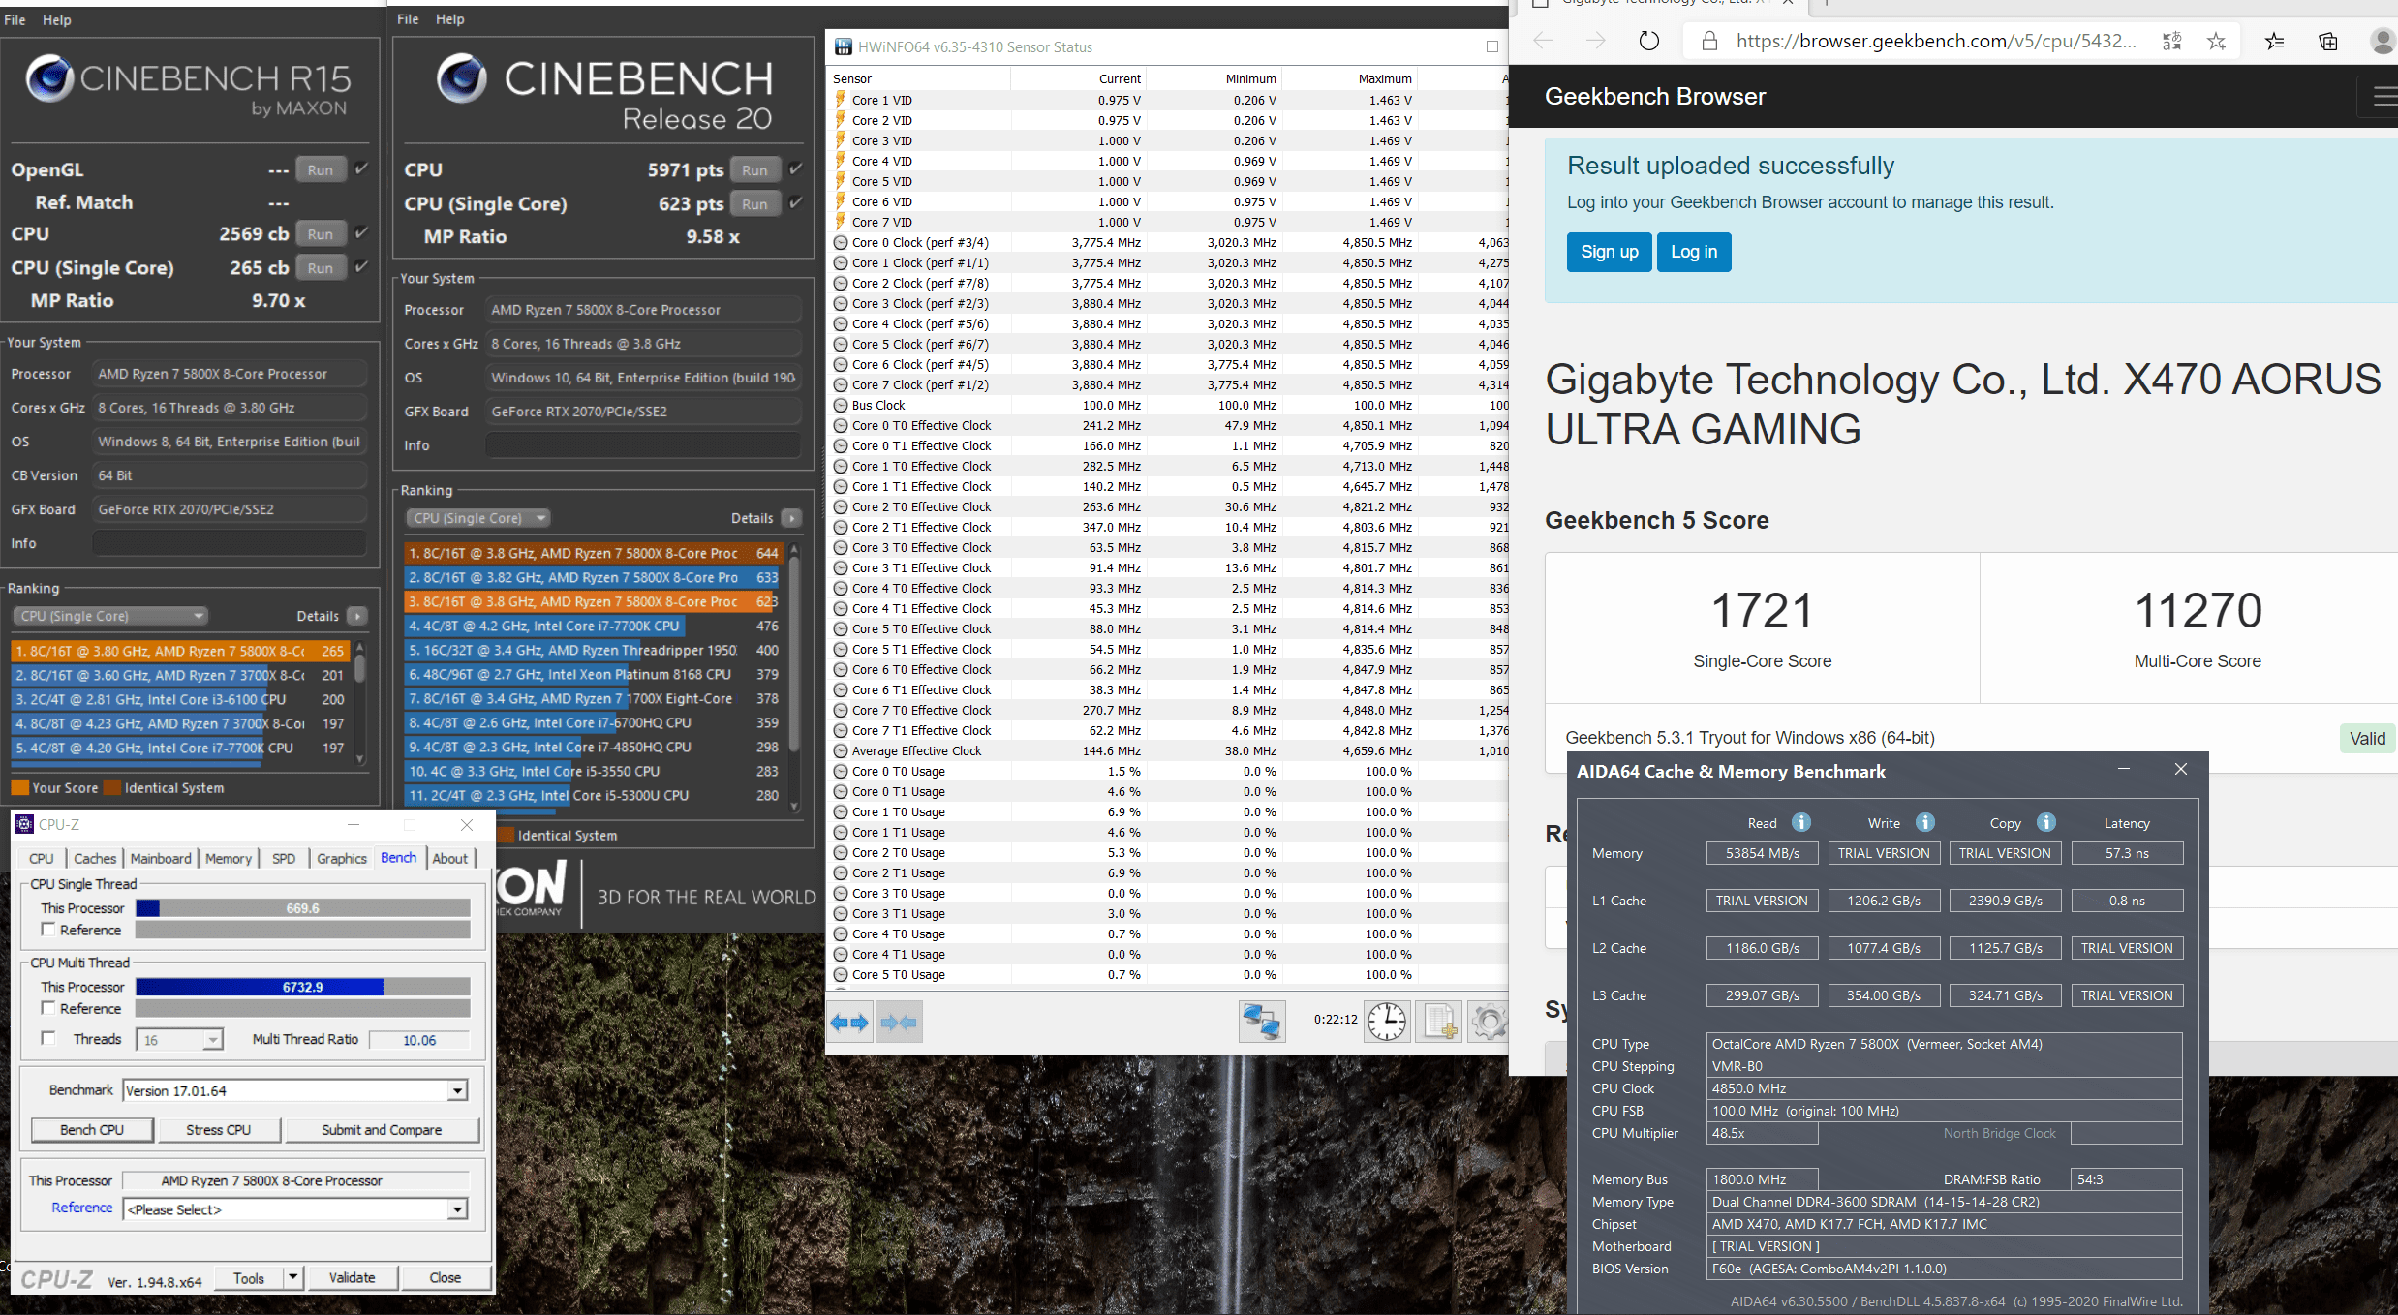Run Cinebench R20 CPU test
Viewport: 2398px width, 1315px height.
coord(754,169)
